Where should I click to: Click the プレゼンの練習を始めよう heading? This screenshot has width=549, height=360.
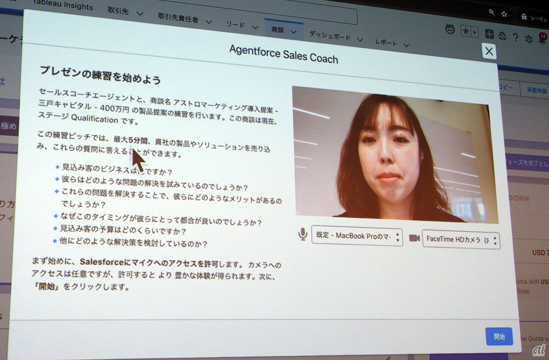tap(100, 75)
